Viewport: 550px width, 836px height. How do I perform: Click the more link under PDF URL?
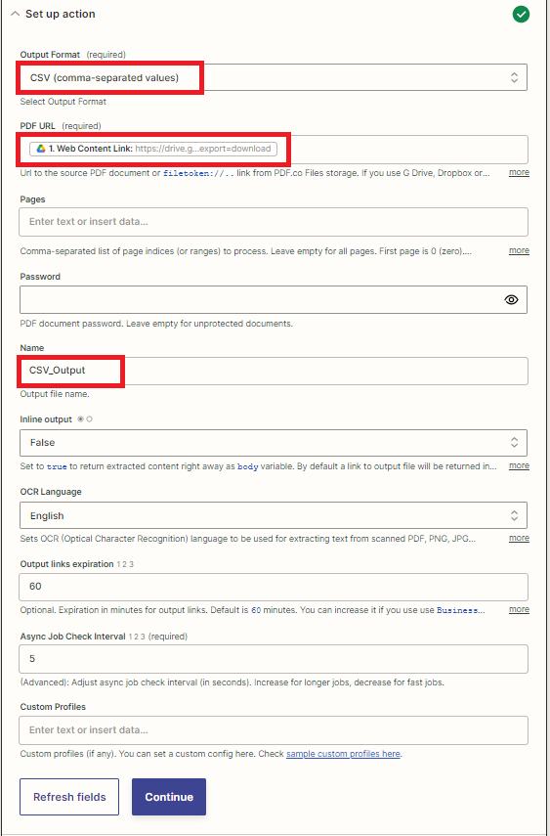519,172
